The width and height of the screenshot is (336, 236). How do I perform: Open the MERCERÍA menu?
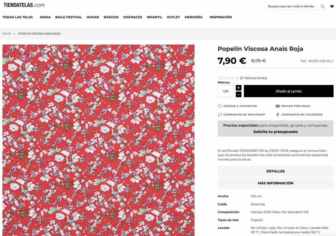pyautogui.click(x=194, y=17)
